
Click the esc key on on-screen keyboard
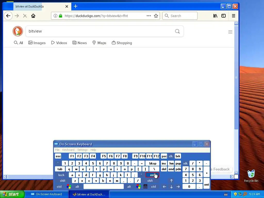[58, 156]
